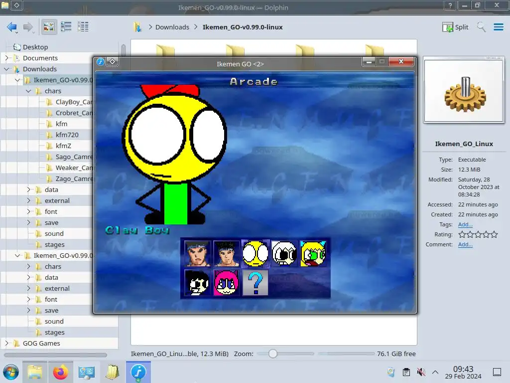
Task: Click 'Executable' type value in info panel
Action: click(472, 160)
